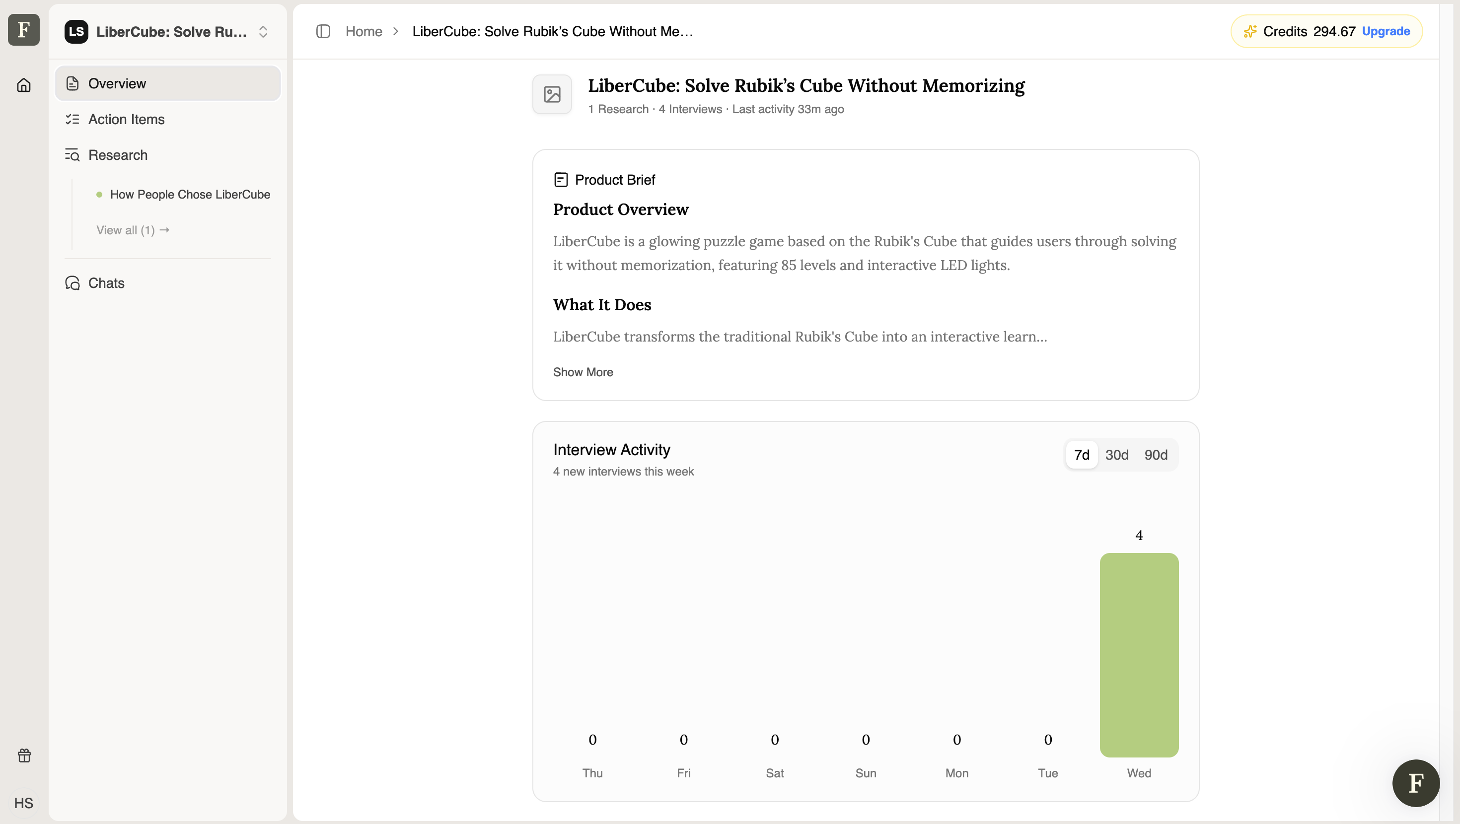Click the Credits 294.67 balance
Image resolution: width=1460 pixels, height=824 pixels.
[1309, 31]
